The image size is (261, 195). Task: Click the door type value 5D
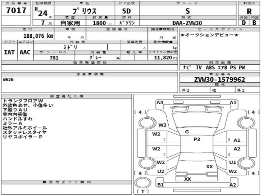(x=127, y=11)
